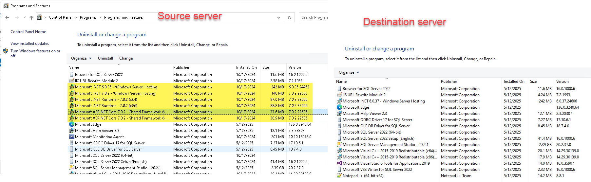The height and width of the screenshot is (182, 591).
Task: Click the Refresh button next to the address bar
Action: [x=290, y=18]
